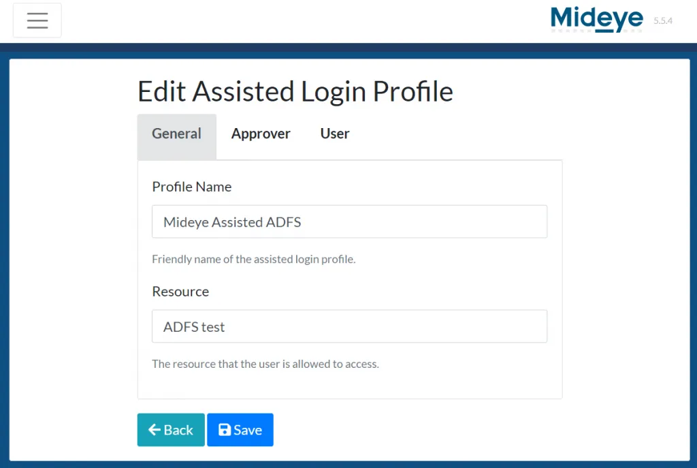Image resolution: width=697 pixels, height=468 pixels.
Task: Select the Mideye wordmark in the header
Action: (x=596, y=20)
